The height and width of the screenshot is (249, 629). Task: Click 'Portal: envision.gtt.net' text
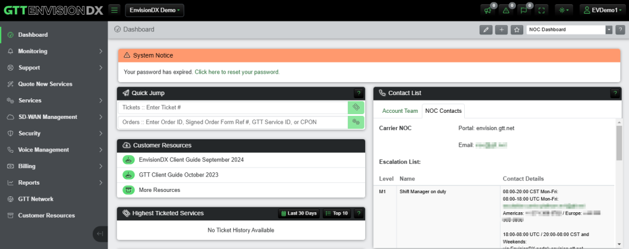487,128
